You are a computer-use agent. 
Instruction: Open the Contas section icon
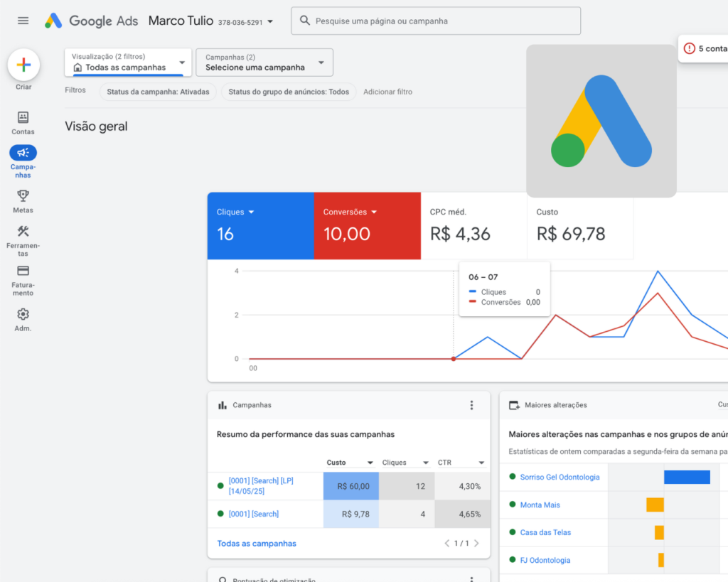click(23, 117)
